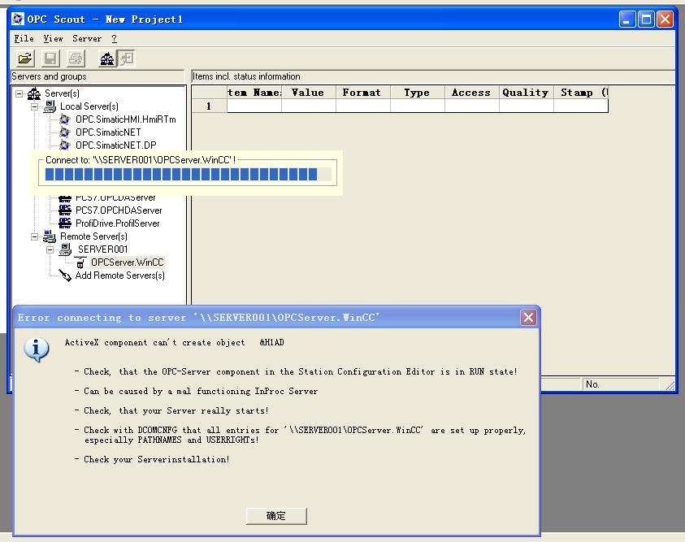Screen dimensions: 685x542
Task: Select PCS7.OPCHDAServer in the tree
Action: 119,210
